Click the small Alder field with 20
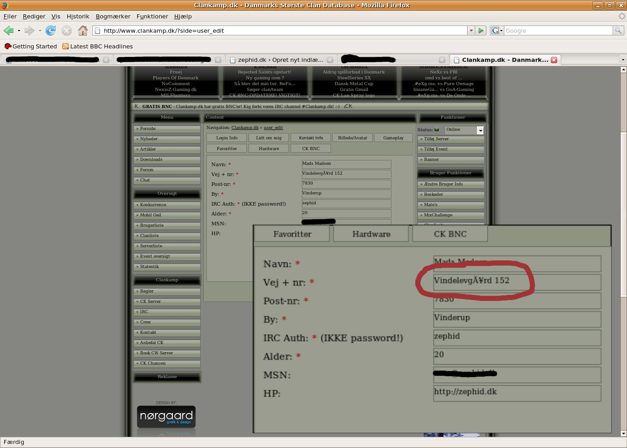Image resolution: width=627 pixels, height=448 pixels. click(x=346, y=214)
